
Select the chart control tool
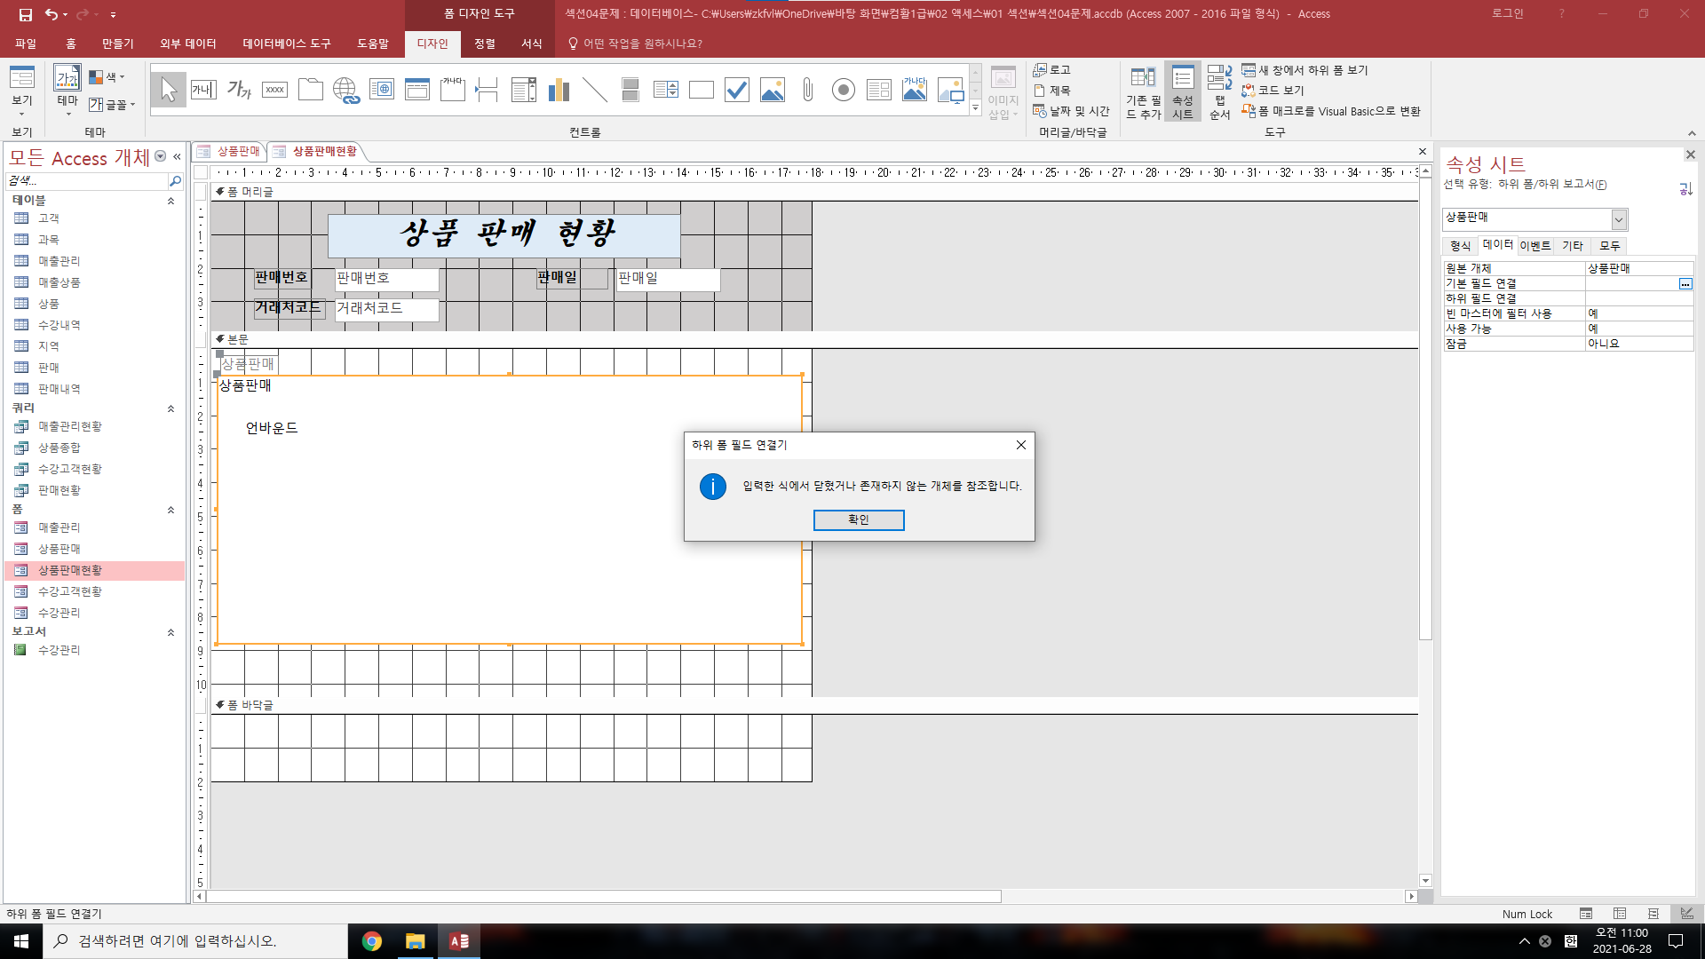pyautogui.click(x=559, y=90)
